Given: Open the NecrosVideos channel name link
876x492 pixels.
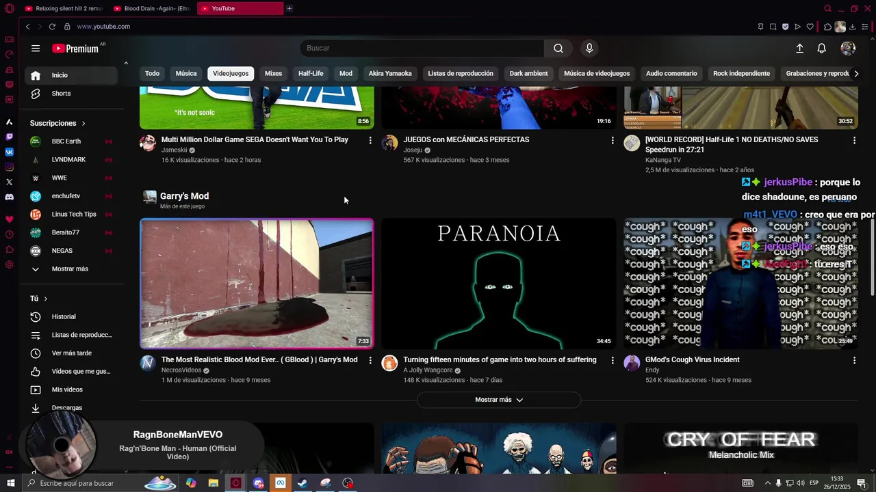Looking at the screenshot, I should 181,370.
